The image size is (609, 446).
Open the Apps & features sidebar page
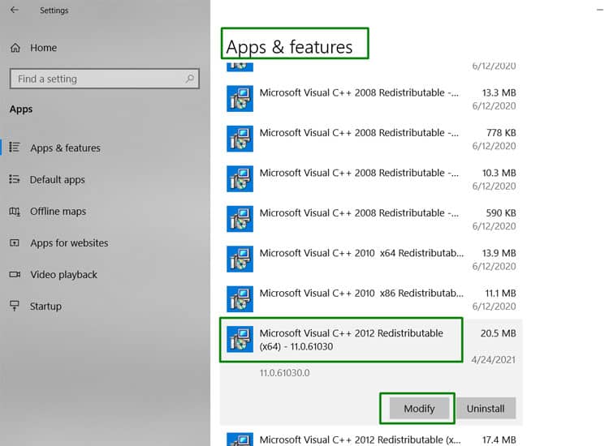pos(65,148)
